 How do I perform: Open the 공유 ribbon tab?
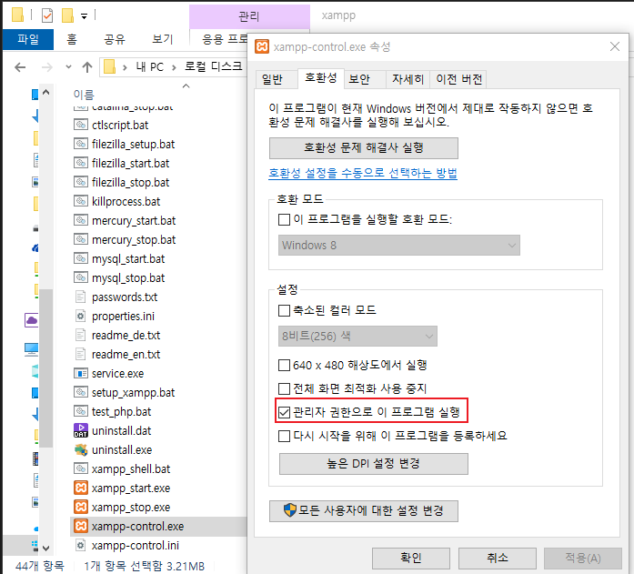click(115, 39)
